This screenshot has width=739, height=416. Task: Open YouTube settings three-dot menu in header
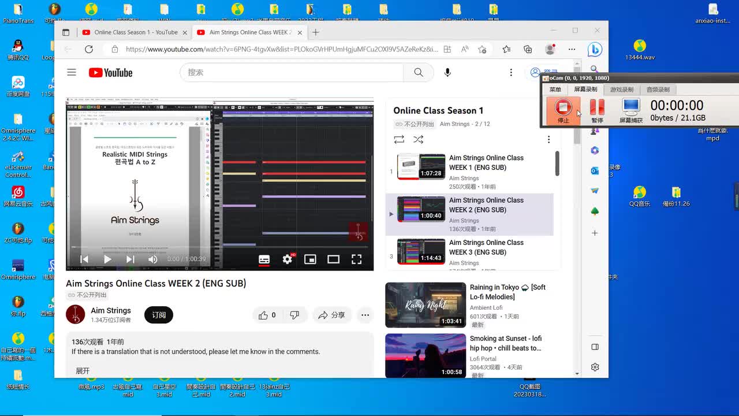tap(511, 72)
